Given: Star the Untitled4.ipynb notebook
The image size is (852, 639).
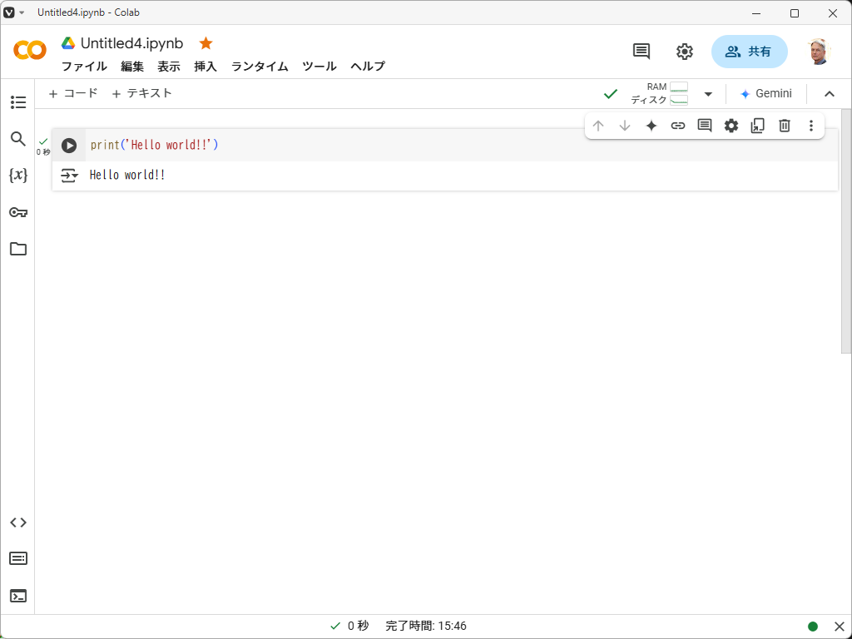Looking at the screenshot, I should click(206, 43).
